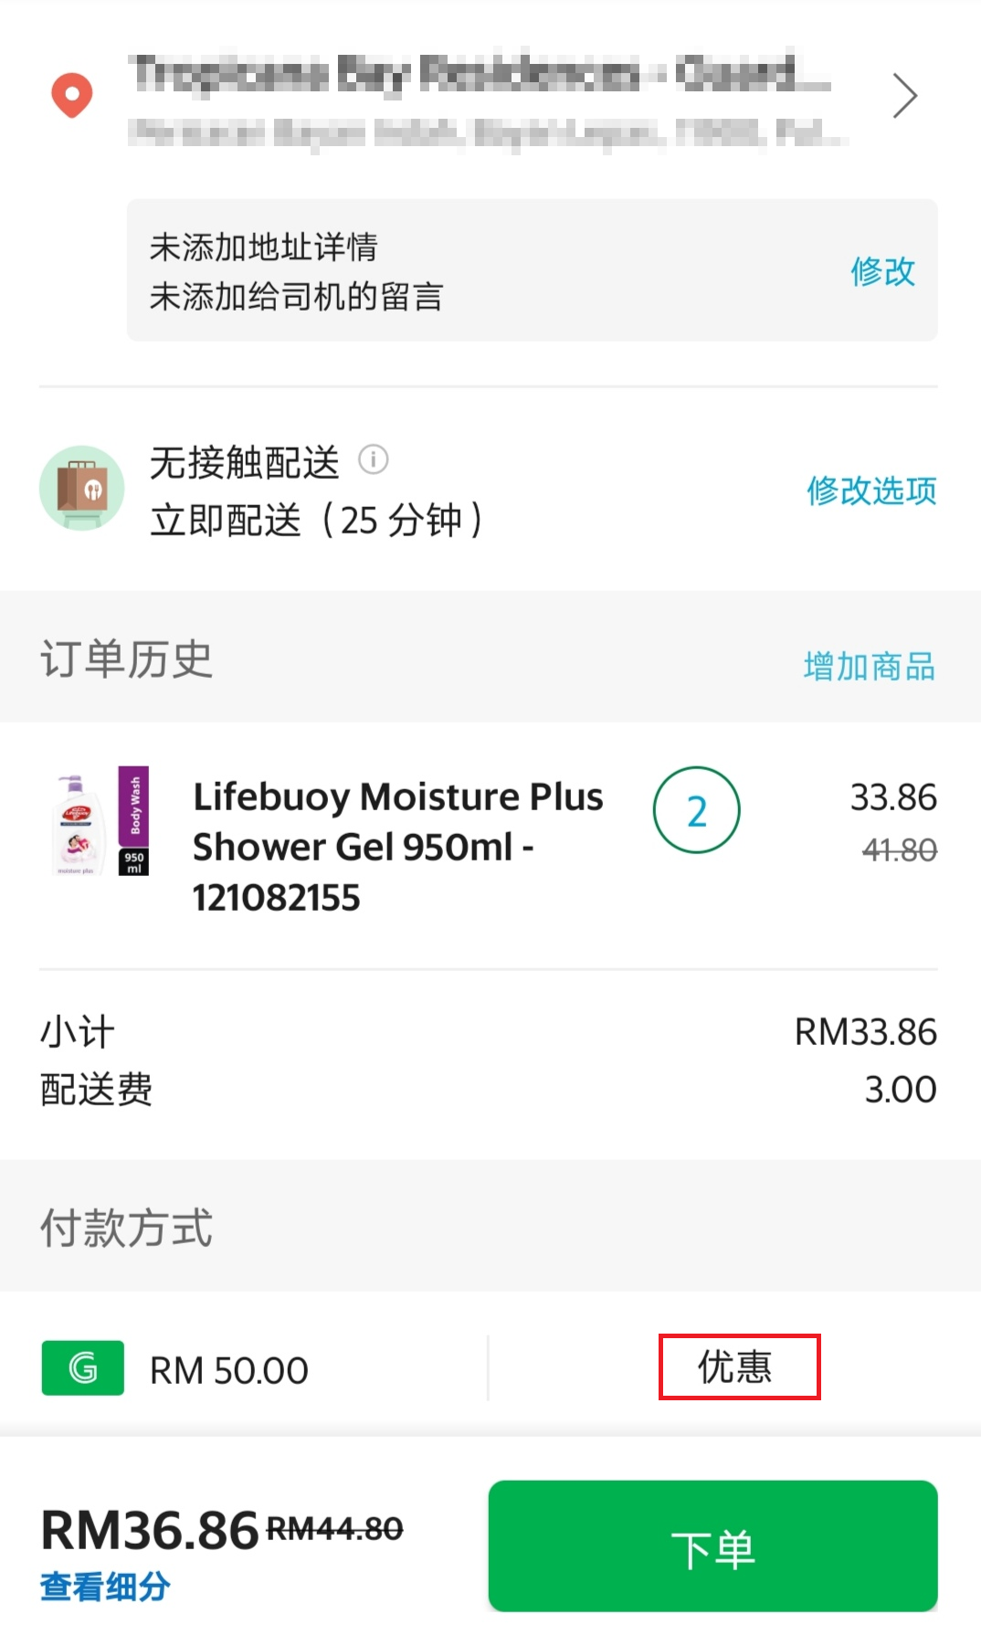Tap the contactless delivery bag icon

tap(82, 489)
